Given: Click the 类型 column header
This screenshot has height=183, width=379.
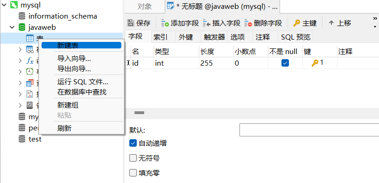Looking at the screenshot, I should pos(176,51).
